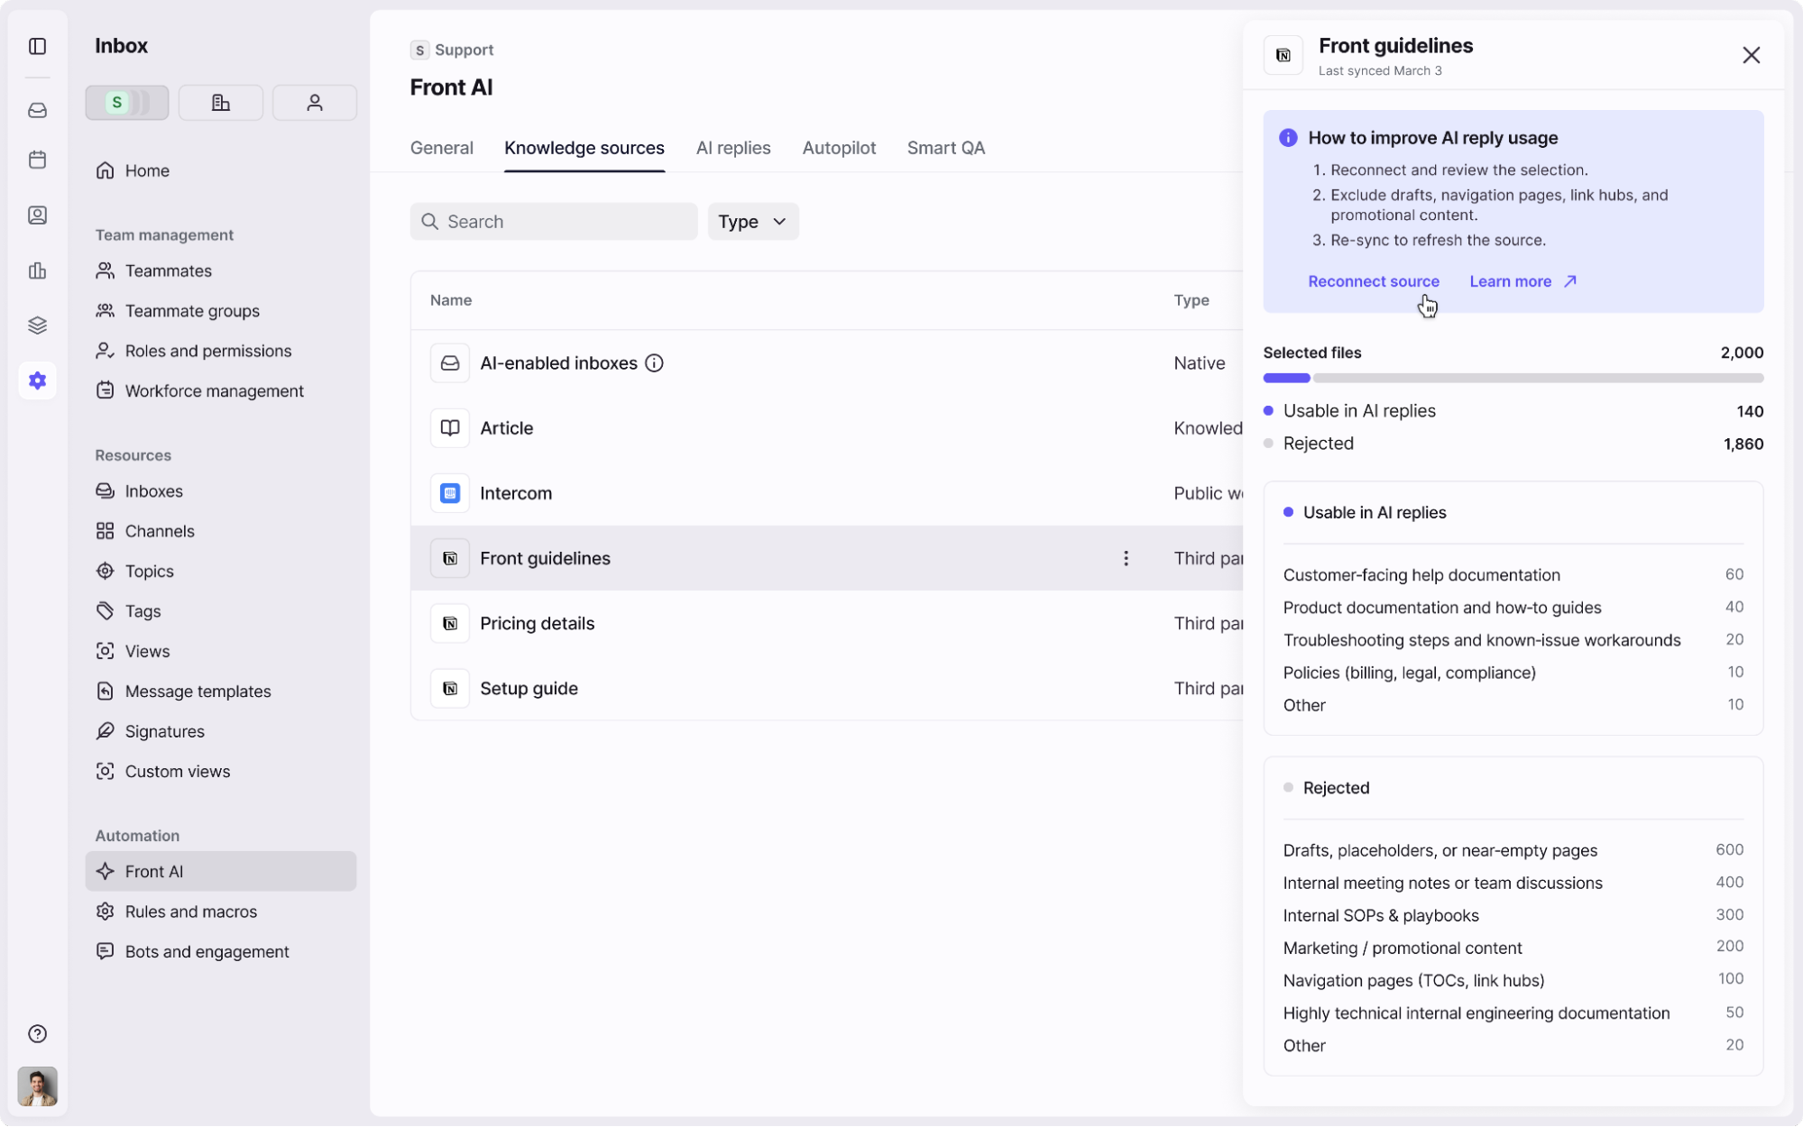The height and width of the screenshot is (1127, 1803).
Task: Expand the Type filter dropdown
Action: 752,222
